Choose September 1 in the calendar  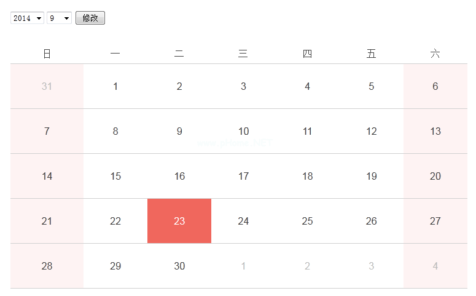click(x=115, y=86)
